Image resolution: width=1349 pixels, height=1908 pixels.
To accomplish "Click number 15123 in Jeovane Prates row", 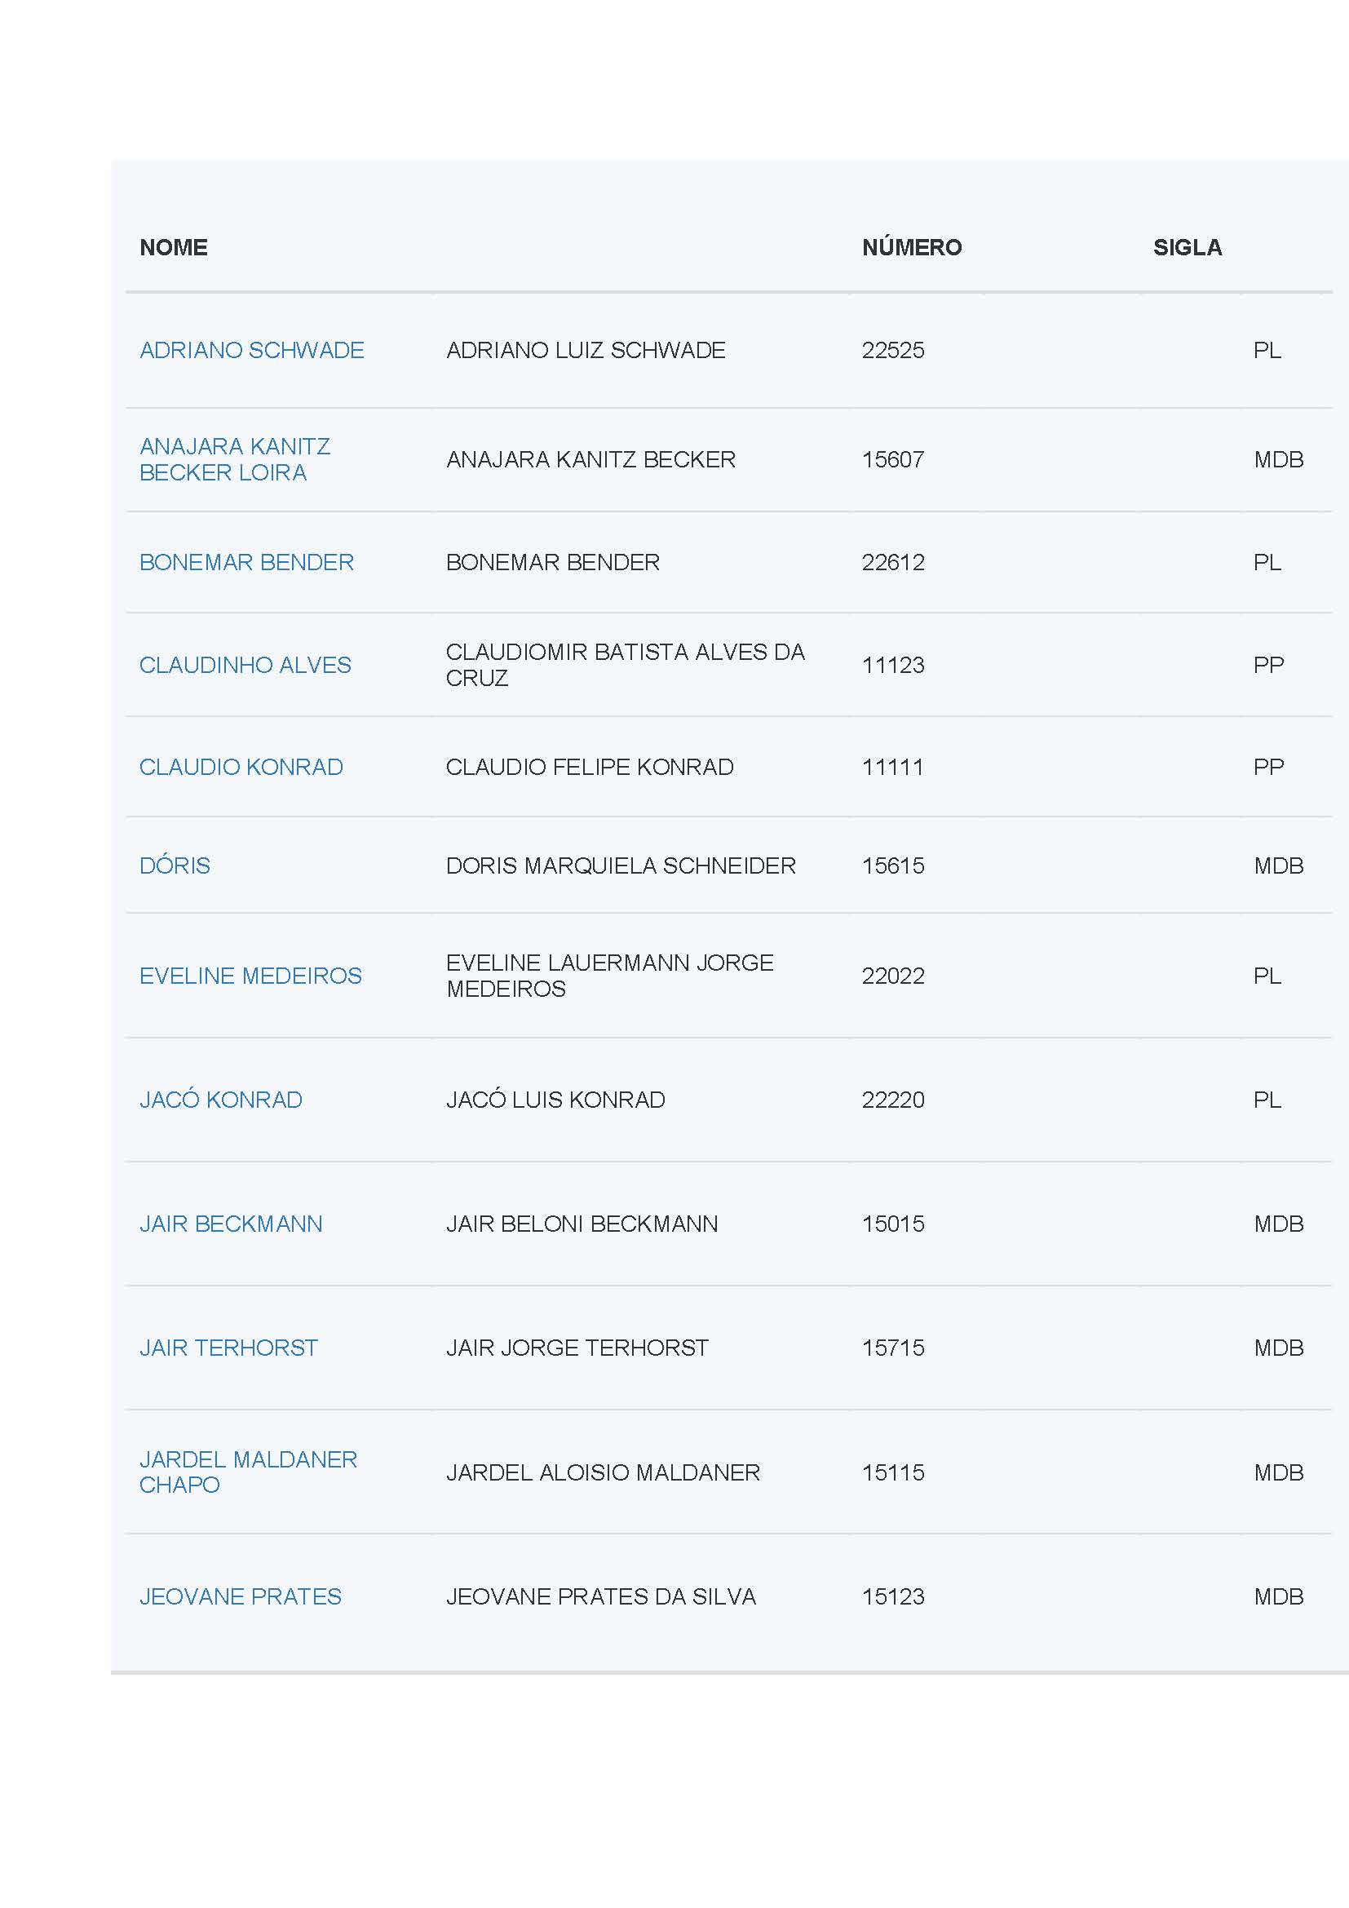I will tap(893, 1596).
